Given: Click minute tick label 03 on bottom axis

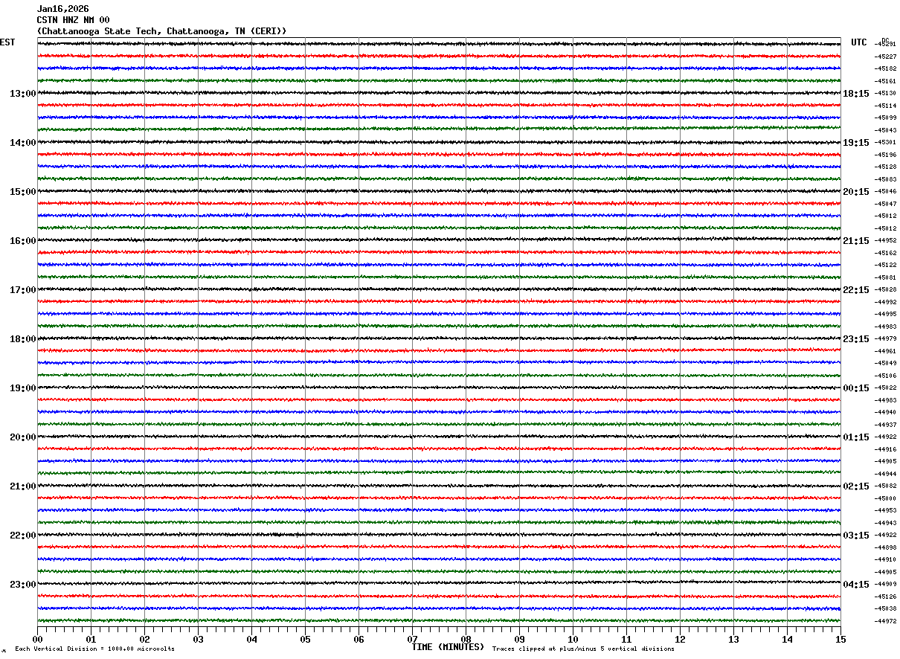Looking at the screenshot, I should coord(198,639).
